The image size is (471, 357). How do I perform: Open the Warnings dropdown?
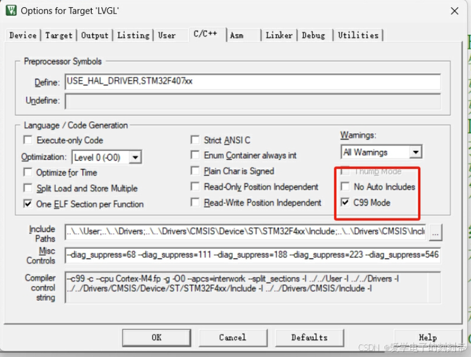click(414, 152)
